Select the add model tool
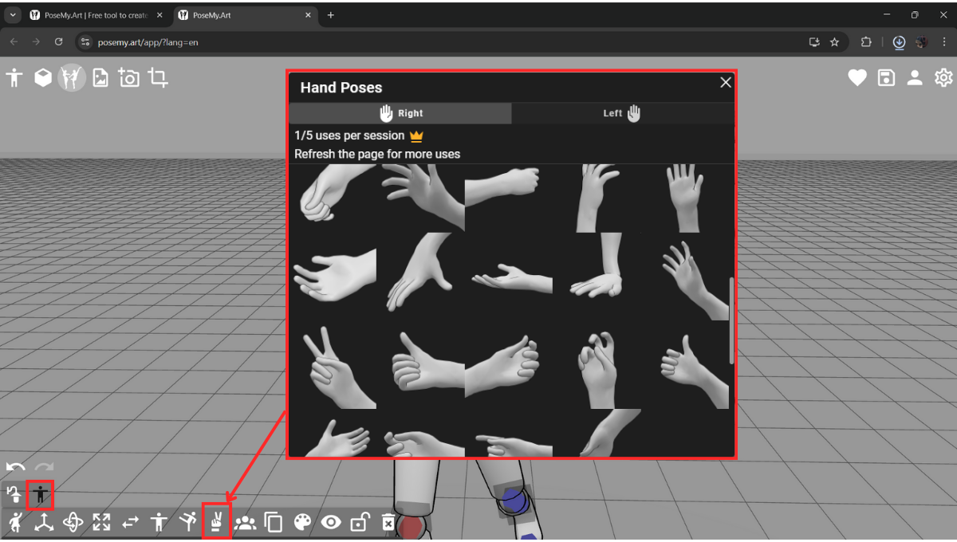Image resolution: width=957 pixels, height=542 pixels. click(x=14, y=77)
